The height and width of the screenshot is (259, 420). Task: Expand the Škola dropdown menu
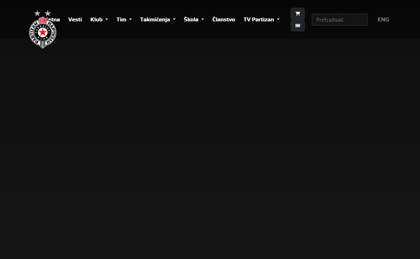[194, 20]
